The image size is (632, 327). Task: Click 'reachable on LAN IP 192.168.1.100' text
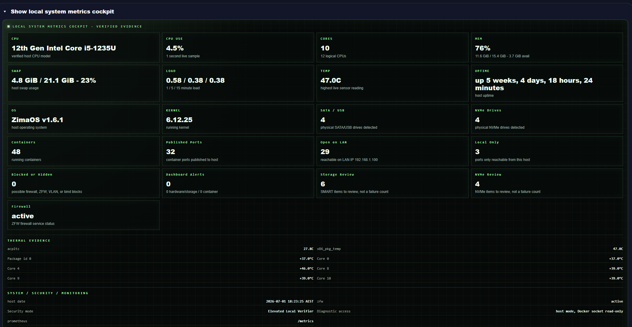[x=349, y=160]
